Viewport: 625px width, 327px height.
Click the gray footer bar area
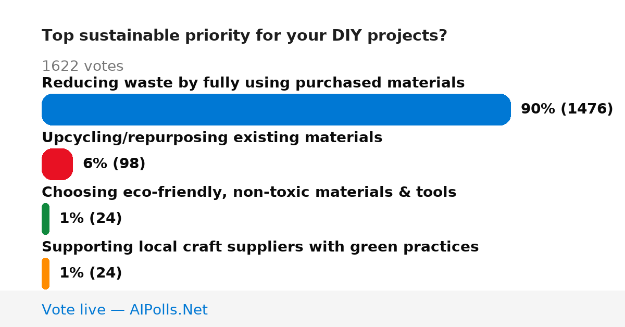point(312,309)
